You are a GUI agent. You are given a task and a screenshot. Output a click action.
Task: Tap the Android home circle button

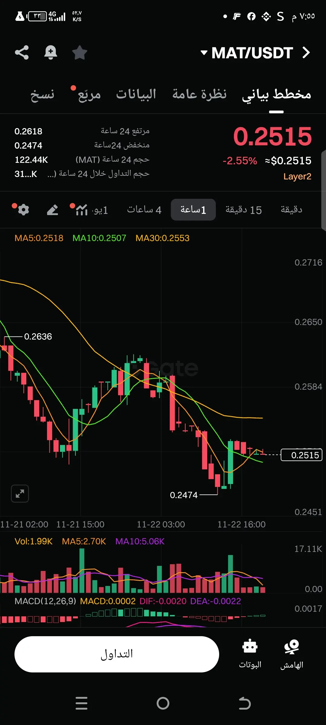[163, 703]
